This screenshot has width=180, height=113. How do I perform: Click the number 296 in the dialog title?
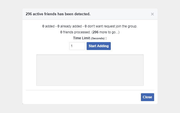29,14
